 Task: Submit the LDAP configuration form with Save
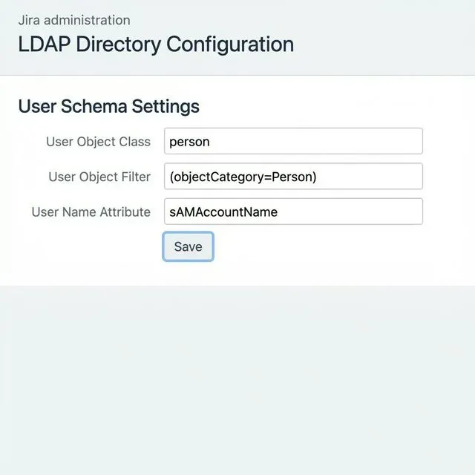tap(188, 246)
